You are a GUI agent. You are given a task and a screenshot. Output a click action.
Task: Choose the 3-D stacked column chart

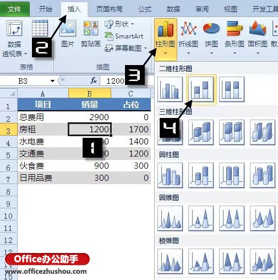[201, 132]
